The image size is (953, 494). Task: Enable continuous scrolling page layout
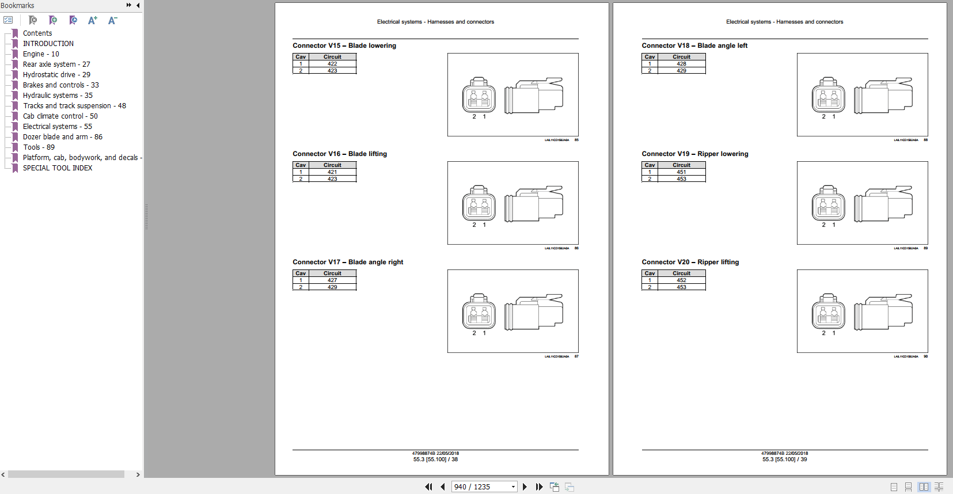tap(908, 487)
